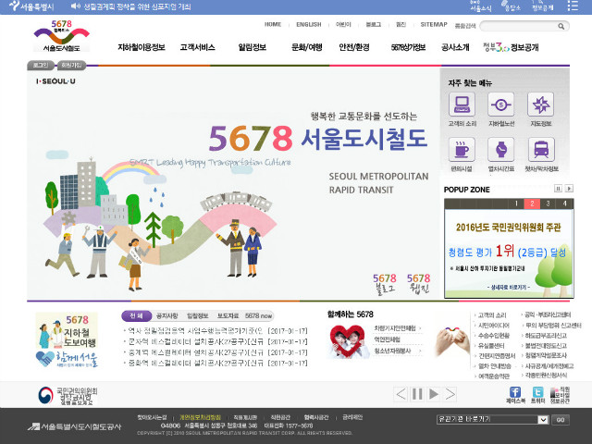The width and height of the screenshot is (592, 444).
Task: Switch to the 입찰정보 notice tab
Action: point(199,315)
